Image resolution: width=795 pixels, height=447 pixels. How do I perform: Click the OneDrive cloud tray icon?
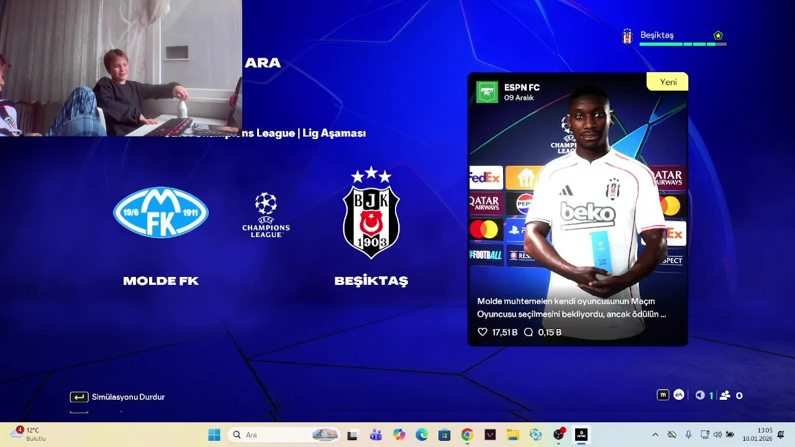click(672, 435)
